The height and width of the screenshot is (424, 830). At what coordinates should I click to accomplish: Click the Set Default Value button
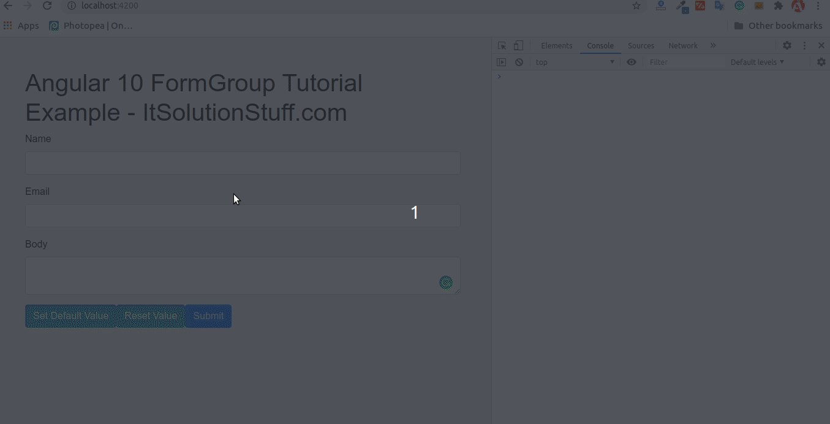coord(70,316)
